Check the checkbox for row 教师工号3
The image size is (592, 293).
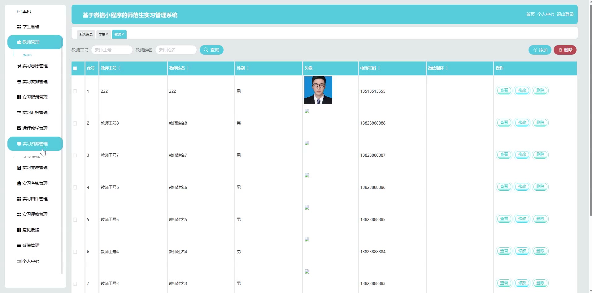point(75,283)
